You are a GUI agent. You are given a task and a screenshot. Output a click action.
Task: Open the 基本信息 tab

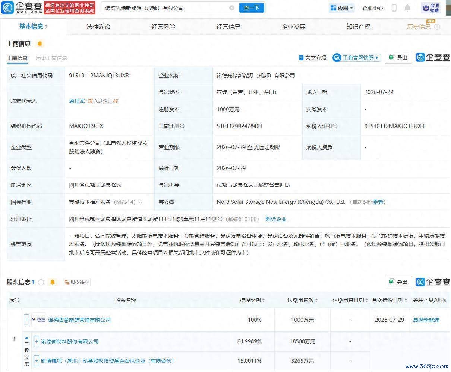click(33, 26)
